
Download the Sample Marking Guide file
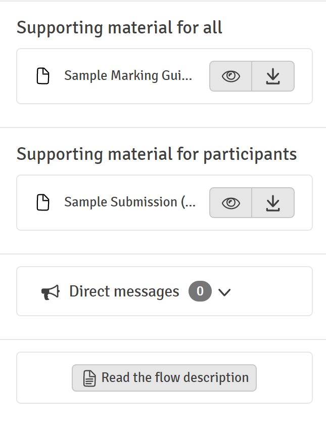coord(273,76)
